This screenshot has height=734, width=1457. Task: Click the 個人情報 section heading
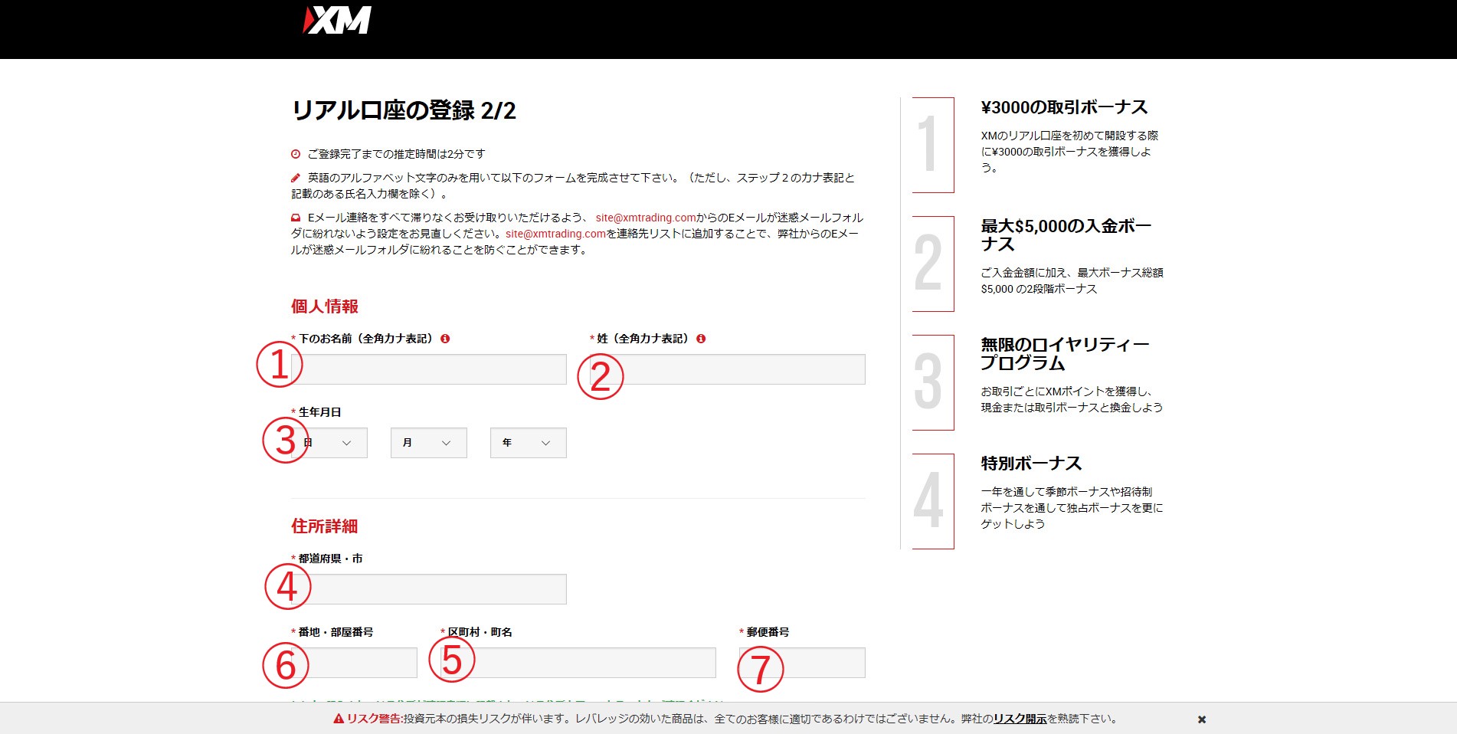[325, 306]
